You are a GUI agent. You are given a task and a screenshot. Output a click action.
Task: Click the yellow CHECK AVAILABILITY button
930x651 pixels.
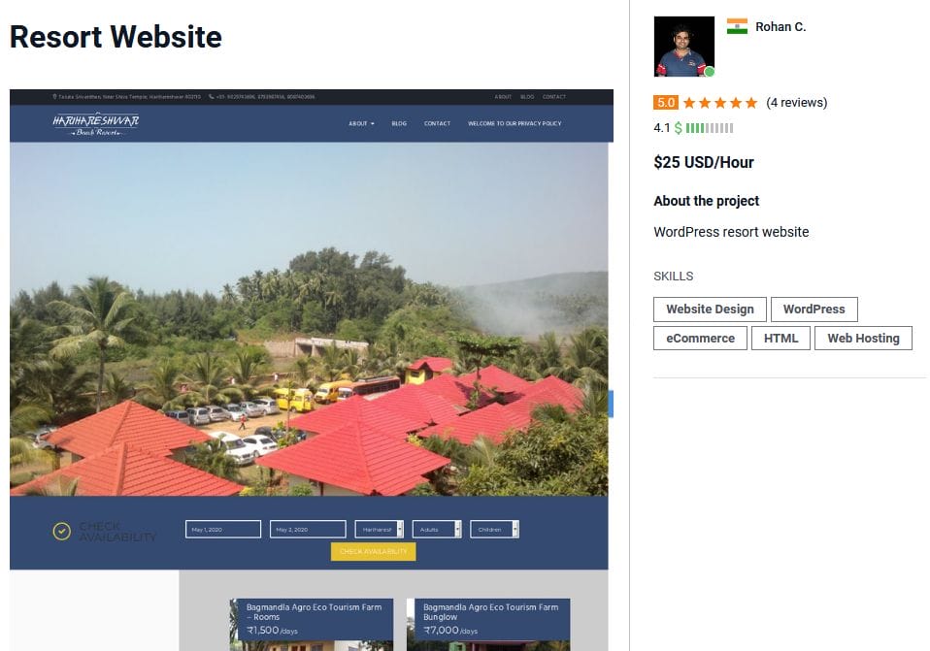pyautogui.click(x=373, y=551)
